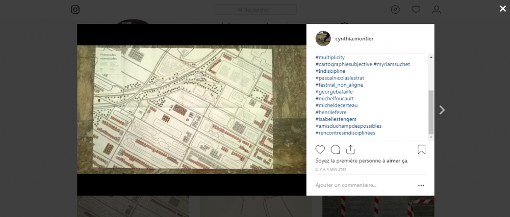Click the share post icon
510x217 pixels.
[350, 149]
